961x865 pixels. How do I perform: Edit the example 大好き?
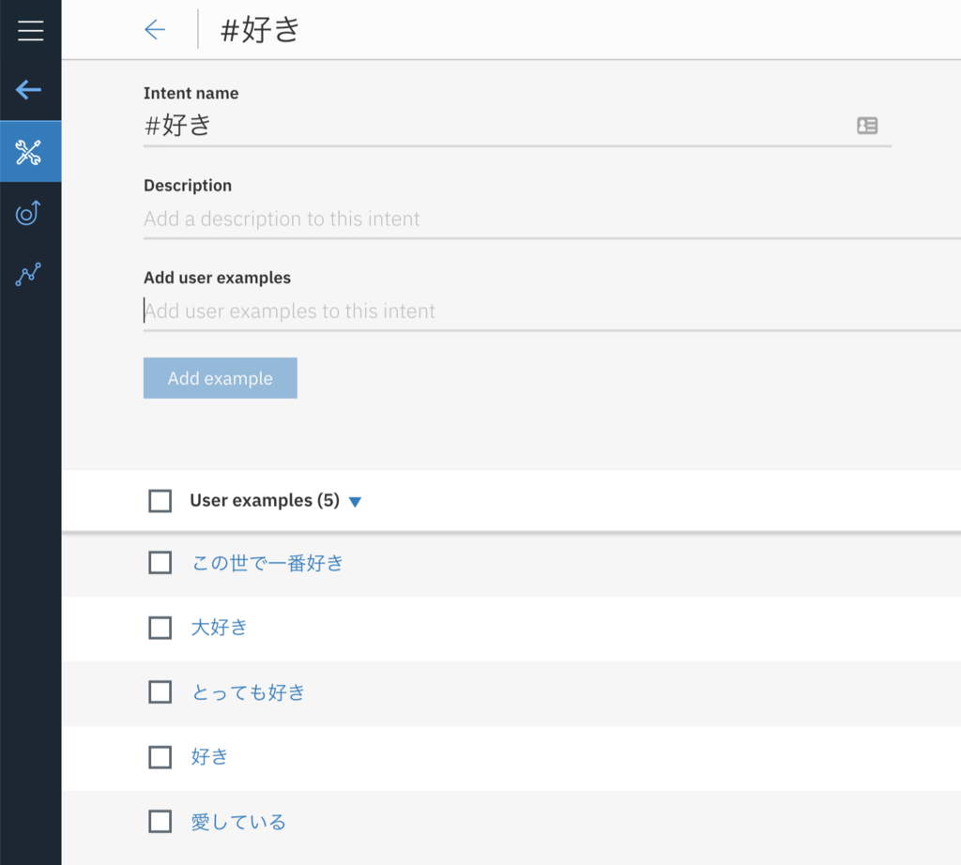(x=220, y=628)
